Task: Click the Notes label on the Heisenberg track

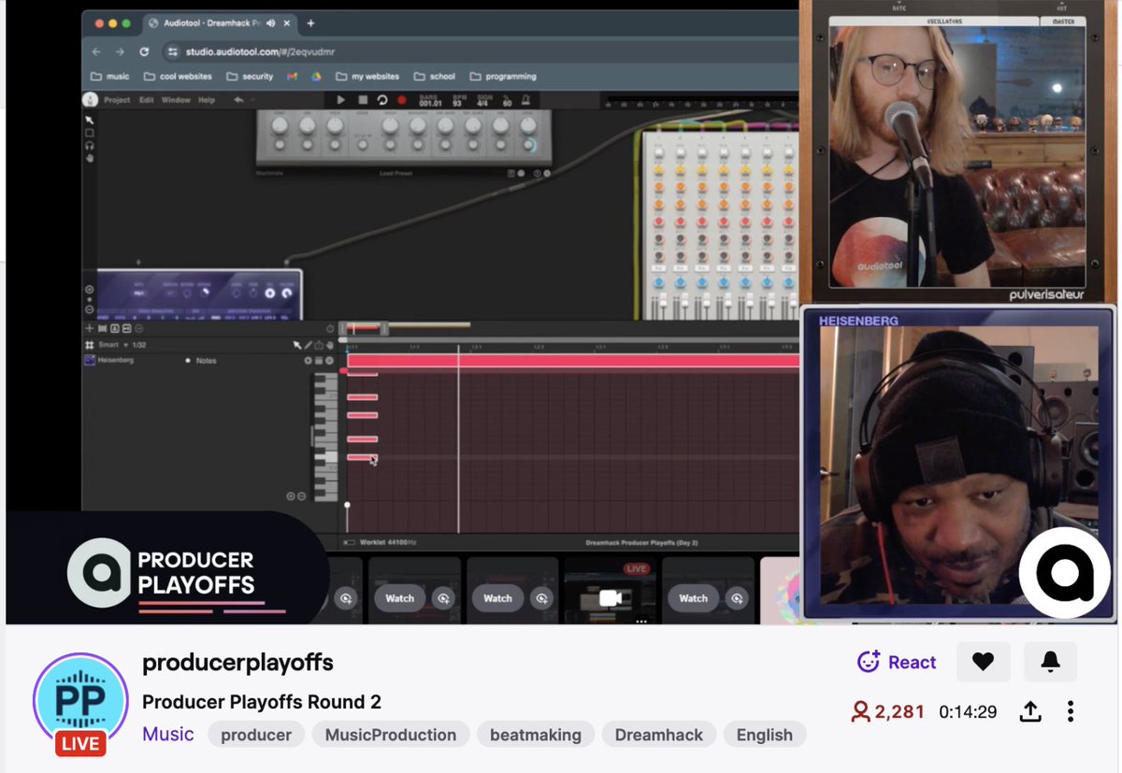Action: click(206, 361)
